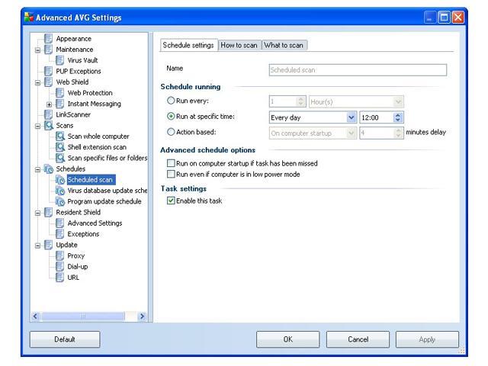The width and height of the screenshot is (488, 366).
Task: Click the Apply button
Action: (x=427, y=339)
